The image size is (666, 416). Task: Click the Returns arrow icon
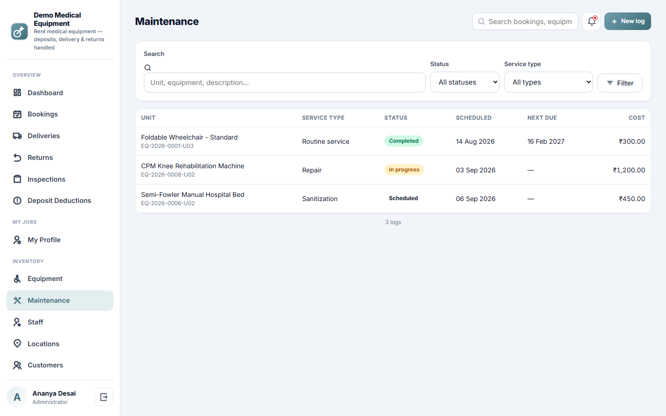tap(17, 158)
